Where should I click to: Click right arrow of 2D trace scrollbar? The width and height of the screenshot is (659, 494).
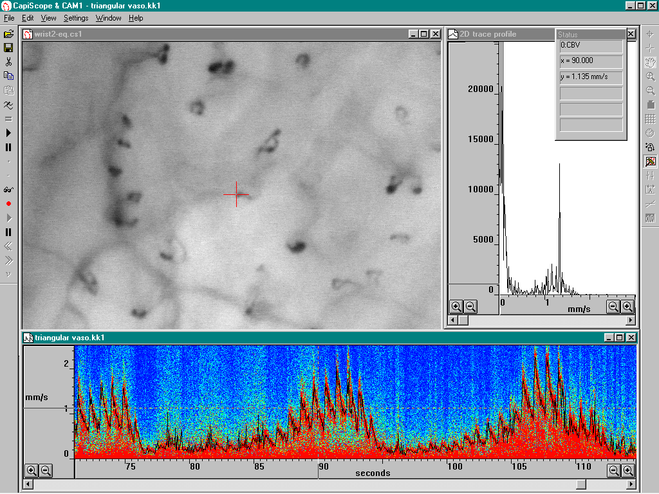(630, 320)
